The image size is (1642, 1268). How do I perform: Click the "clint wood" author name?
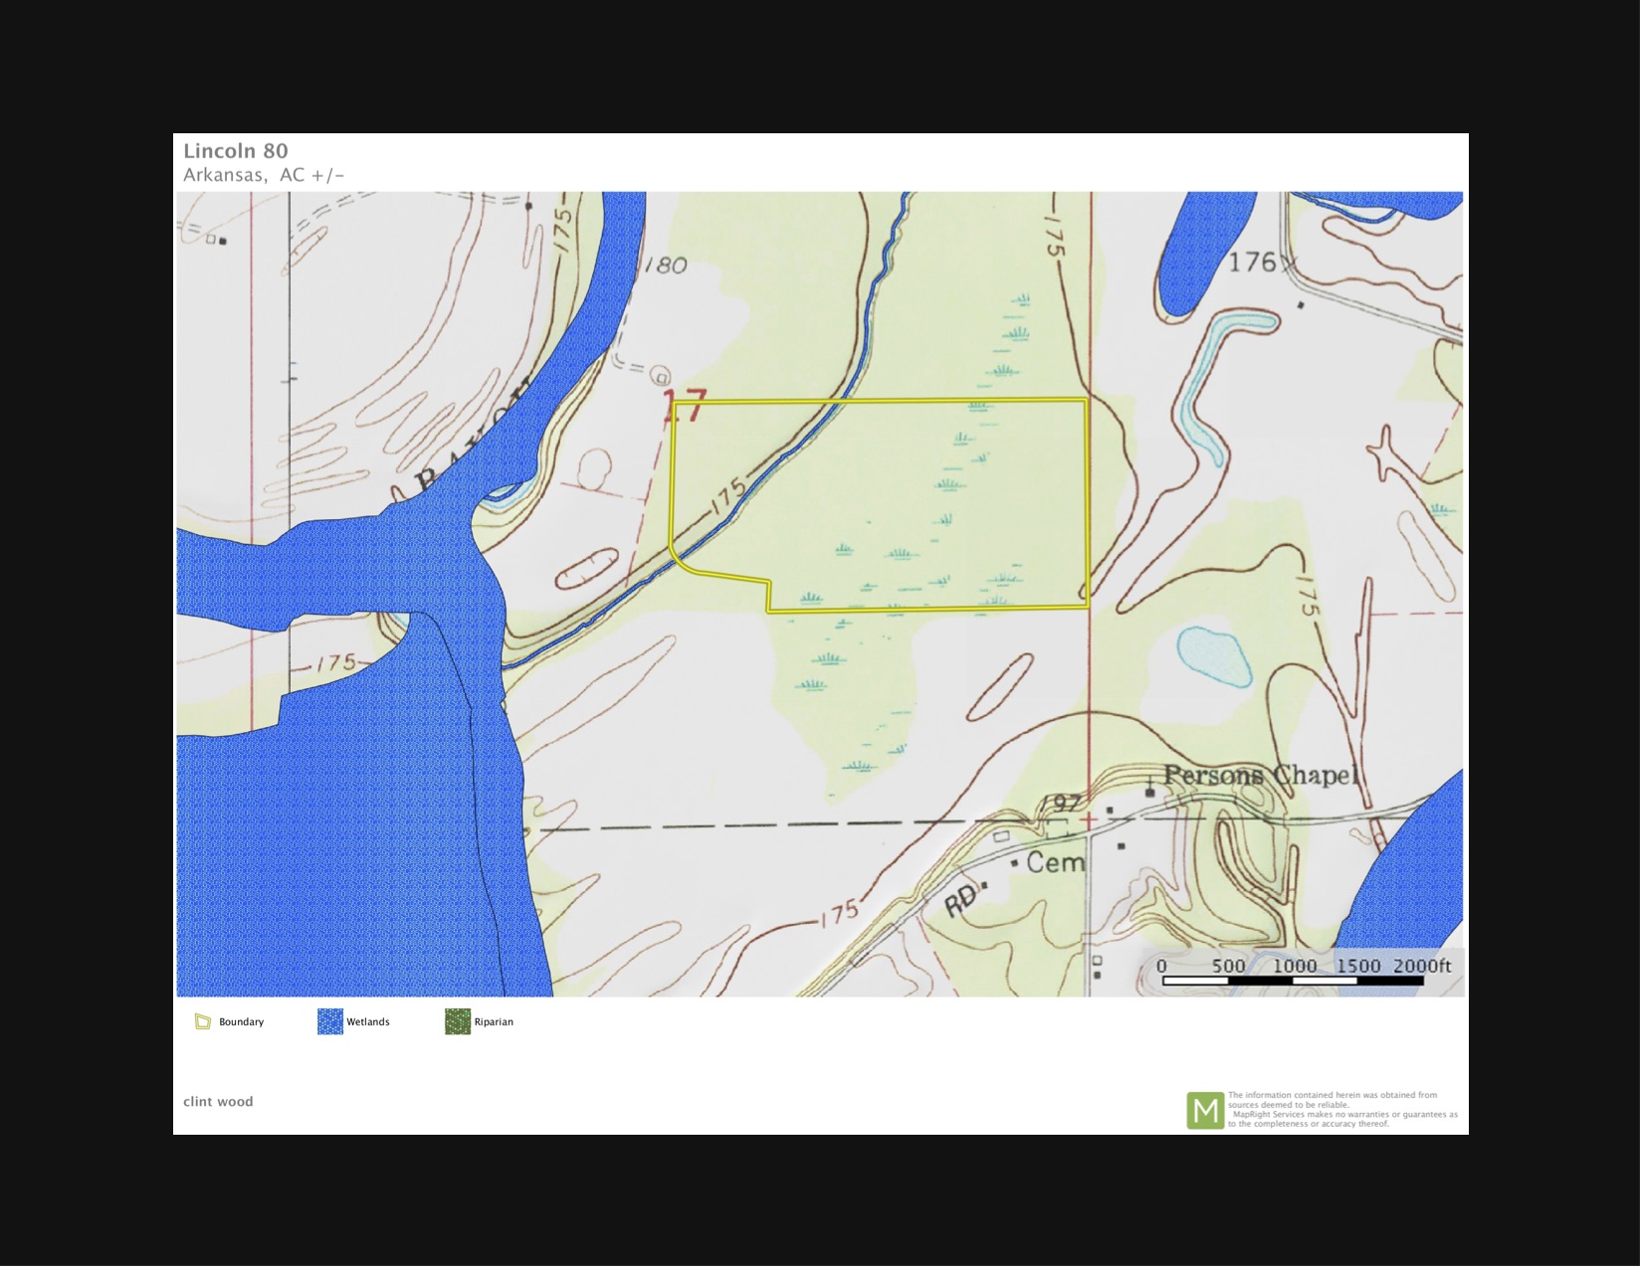pos(218,1101)
